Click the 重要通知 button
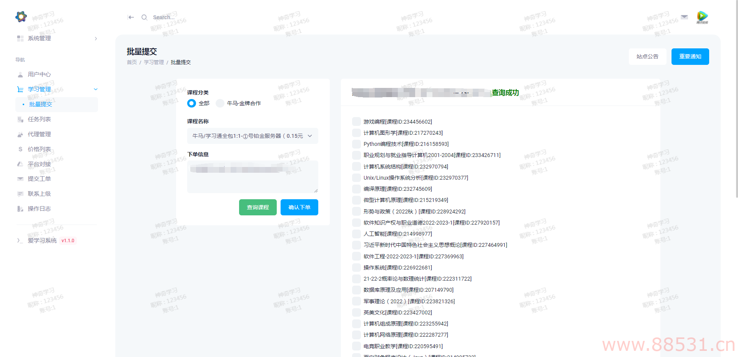 coord(690,56)
